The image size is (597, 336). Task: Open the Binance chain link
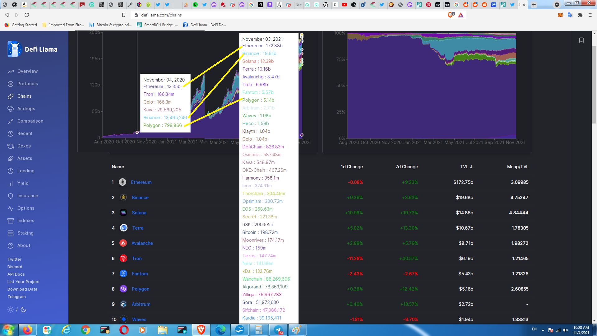click(140, 198)
